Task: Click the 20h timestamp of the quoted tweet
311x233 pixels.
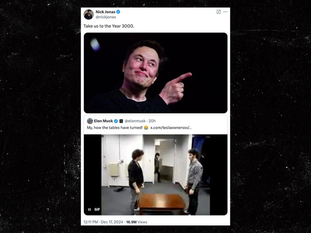Action: pos(152,121)
